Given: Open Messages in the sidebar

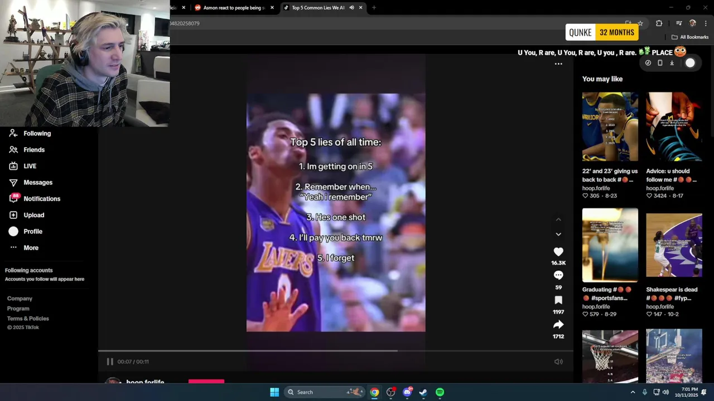Looking at the screenshot, I should tap(31, 183).
